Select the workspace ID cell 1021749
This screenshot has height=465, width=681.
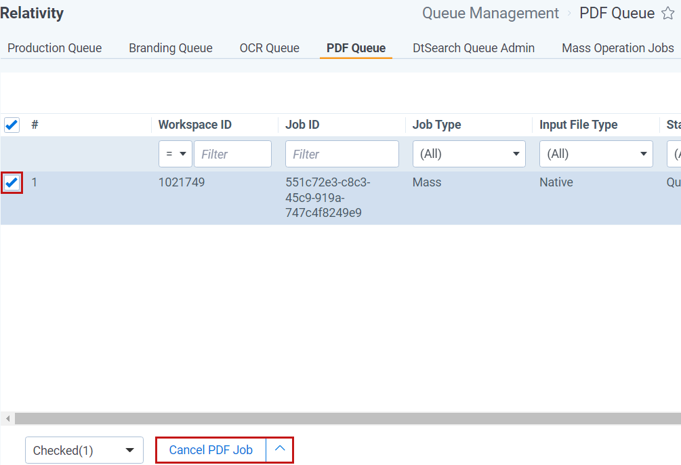(x=182, y=182)
